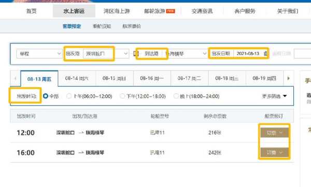Click the 12:00 departure time text
Screen dimensions: 311x187
(x=26, y=133)
